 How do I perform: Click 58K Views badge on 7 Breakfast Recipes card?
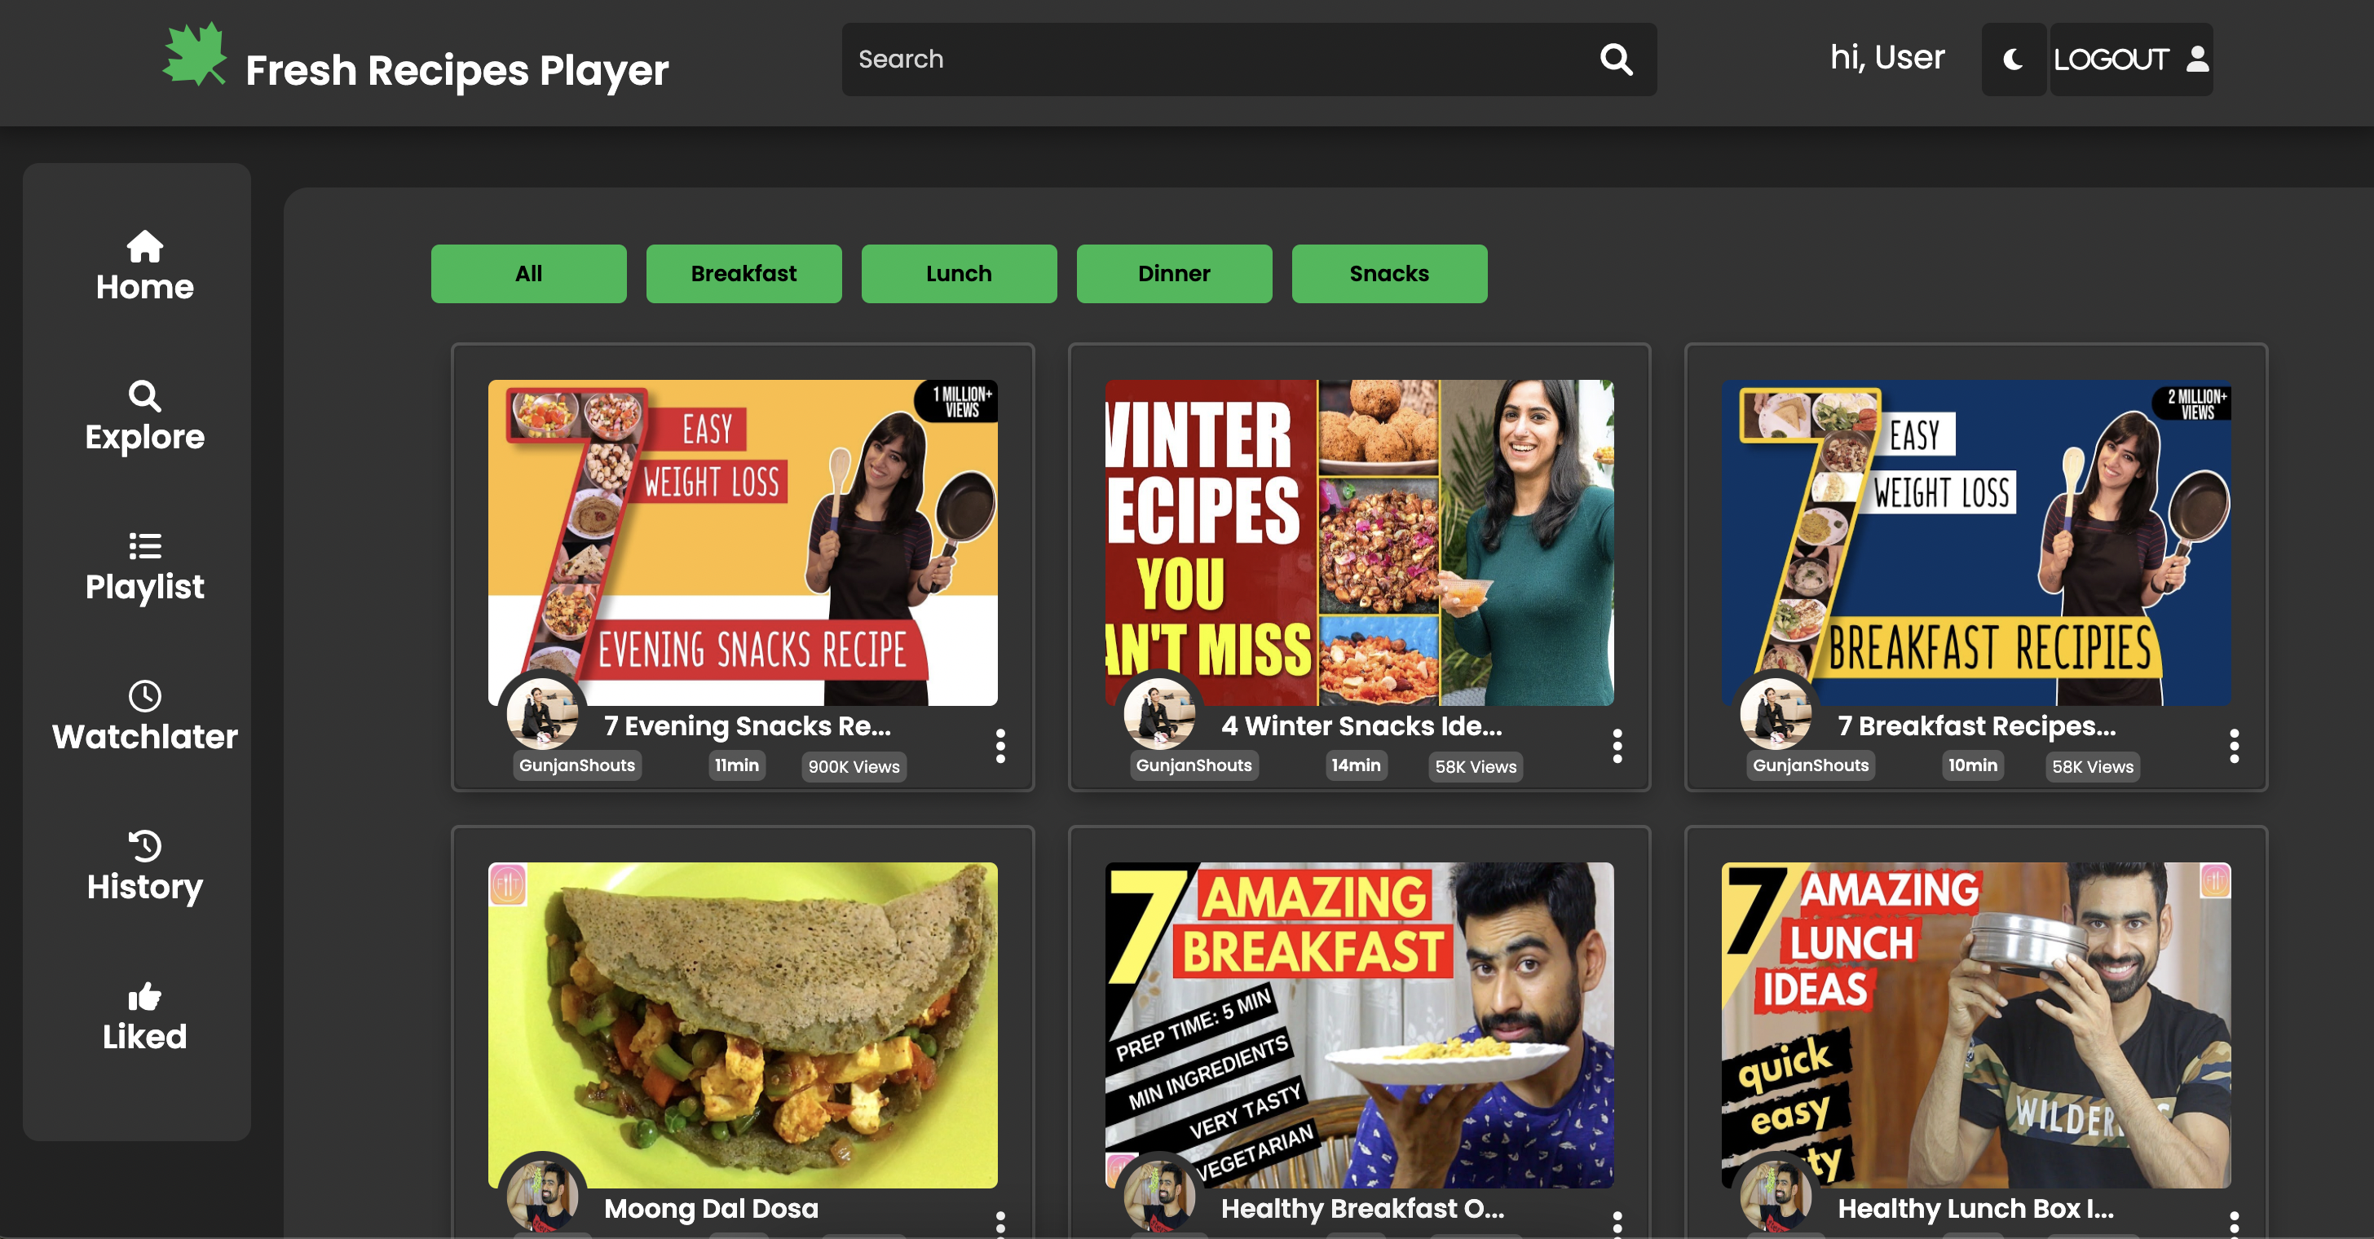point(2092,766)
